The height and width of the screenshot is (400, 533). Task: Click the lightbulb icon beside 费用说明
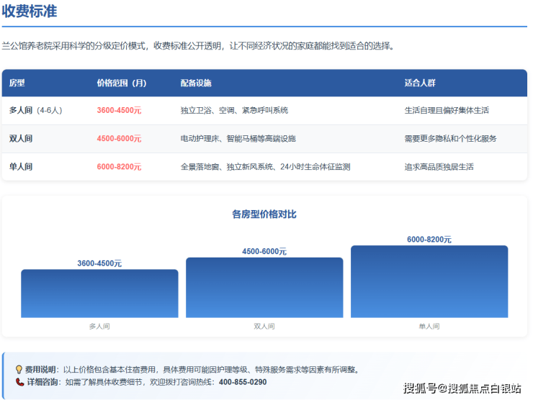tap(19, 370)
